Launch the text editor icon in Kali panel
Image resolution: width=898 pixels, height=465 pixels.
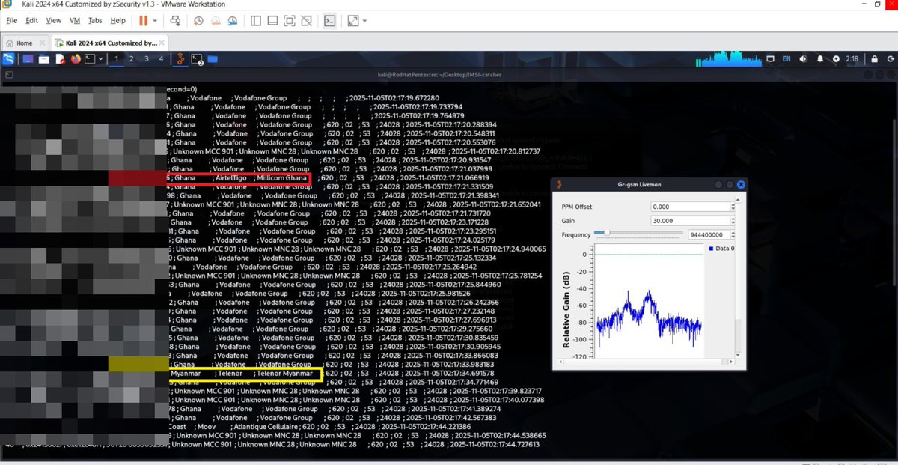[x=60, y=58]
